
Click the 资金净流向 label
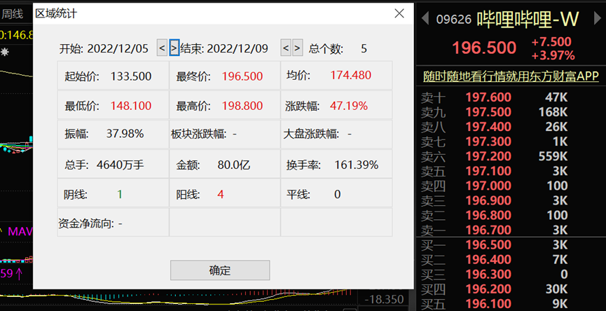pyautogui.click(x=85, y=223)
